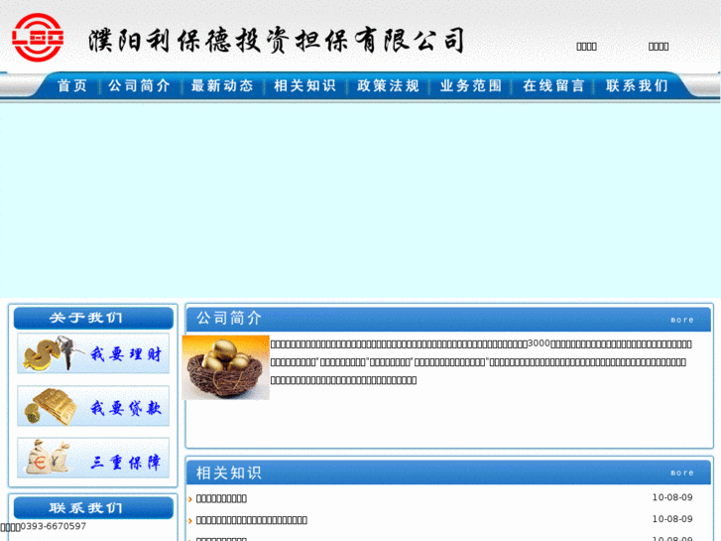This screenshot has width=721, height=541.
Task: Click the 我要理财 banner button
Action: pyautogui.click(x=93, y=353)
